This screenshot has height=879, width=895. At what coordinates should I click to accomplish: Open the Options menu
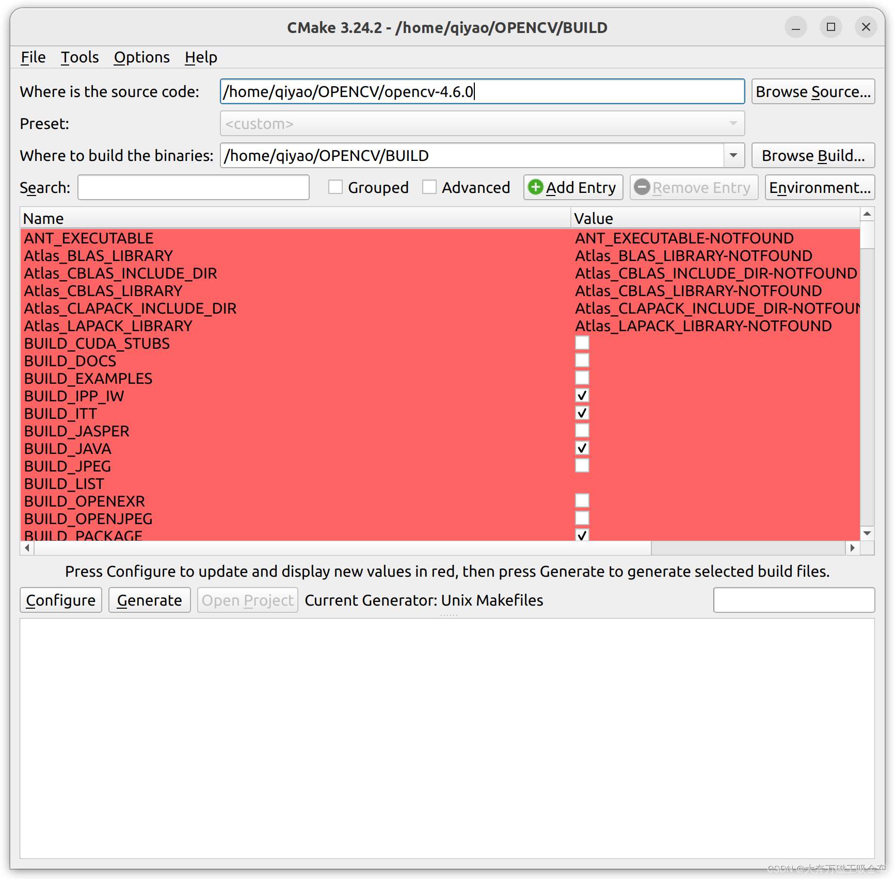[x=141, y=57]
